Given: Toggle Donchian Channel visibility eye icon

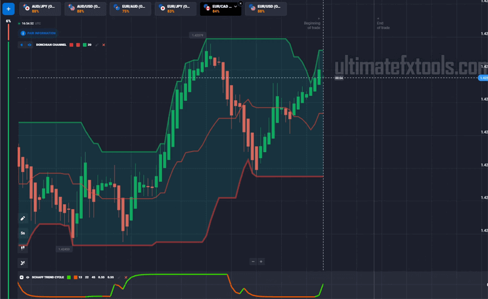Looking at the screenshot, I should pos(29,45).
